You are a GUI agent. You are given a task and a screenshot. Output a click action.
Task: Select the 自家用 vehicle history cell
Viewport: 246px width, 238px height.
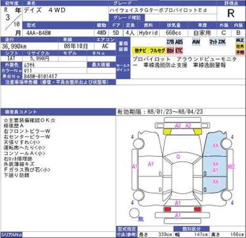coord(202,33)
